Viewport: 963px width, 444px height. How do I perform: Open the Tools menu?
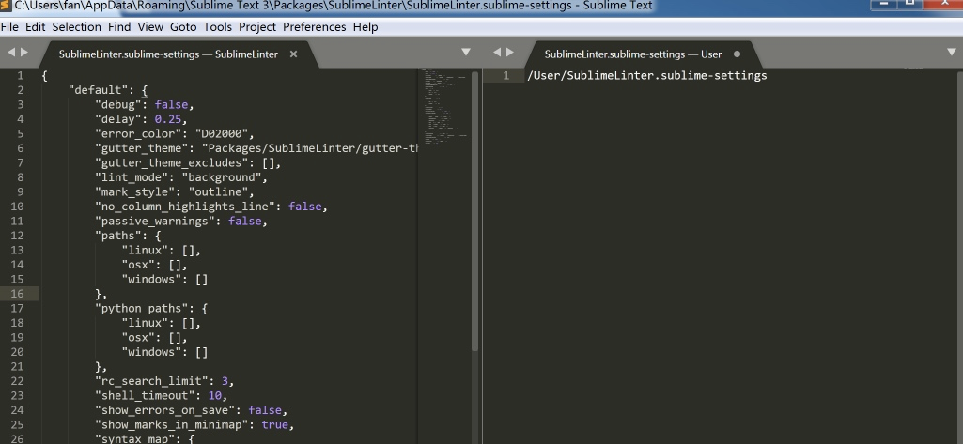pos(217,27)
